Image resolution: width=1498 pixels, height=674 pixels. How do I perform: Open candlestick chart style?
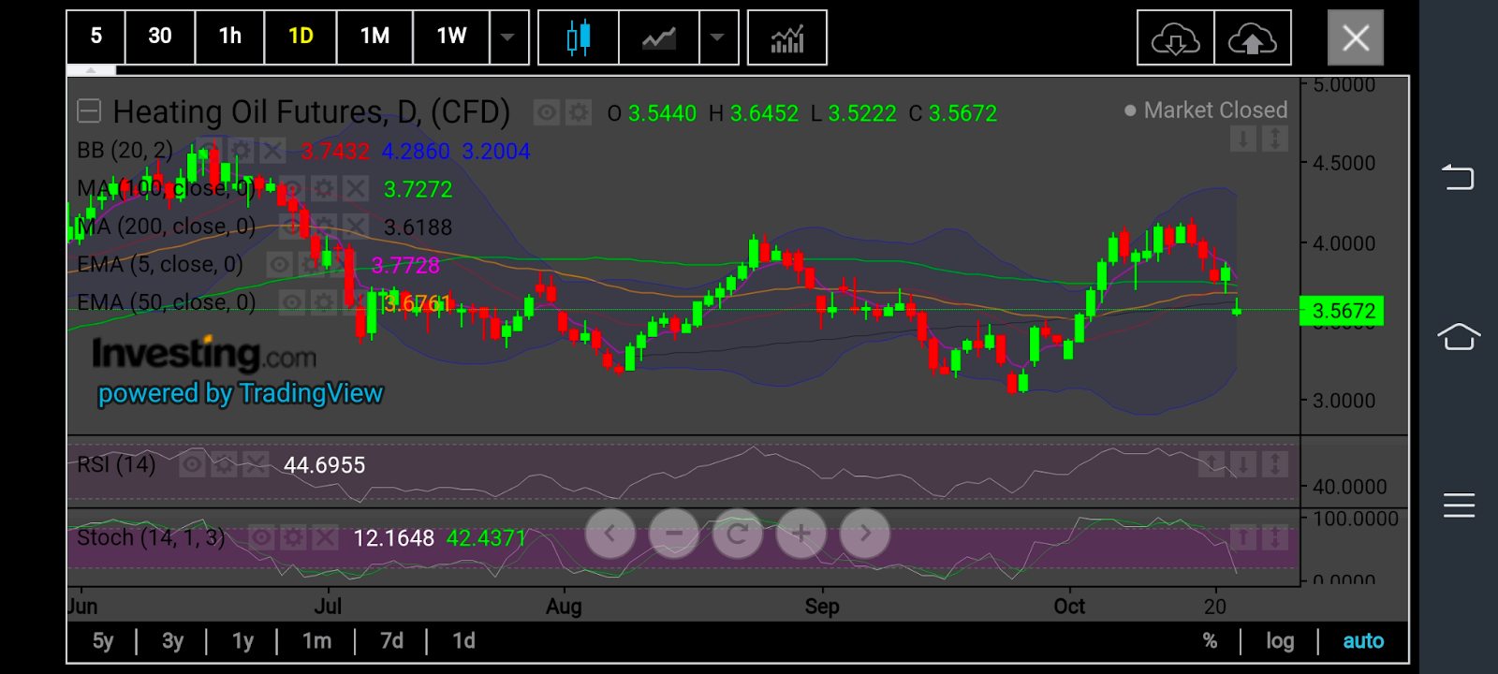click(579, 37)
